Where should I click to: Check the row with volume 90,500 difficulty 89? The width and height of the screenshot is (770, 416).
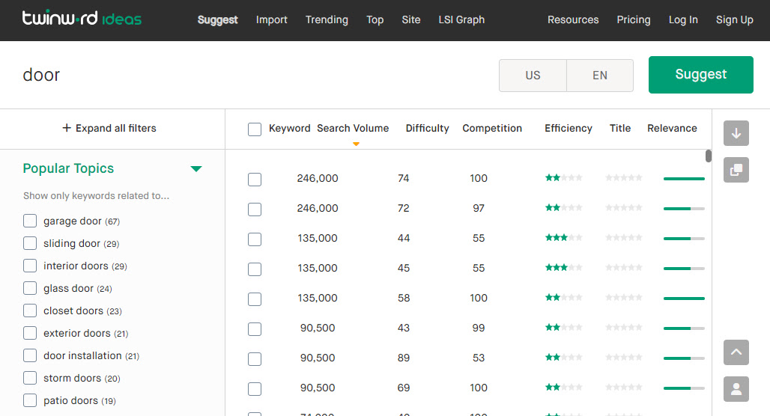click(255, 359)
